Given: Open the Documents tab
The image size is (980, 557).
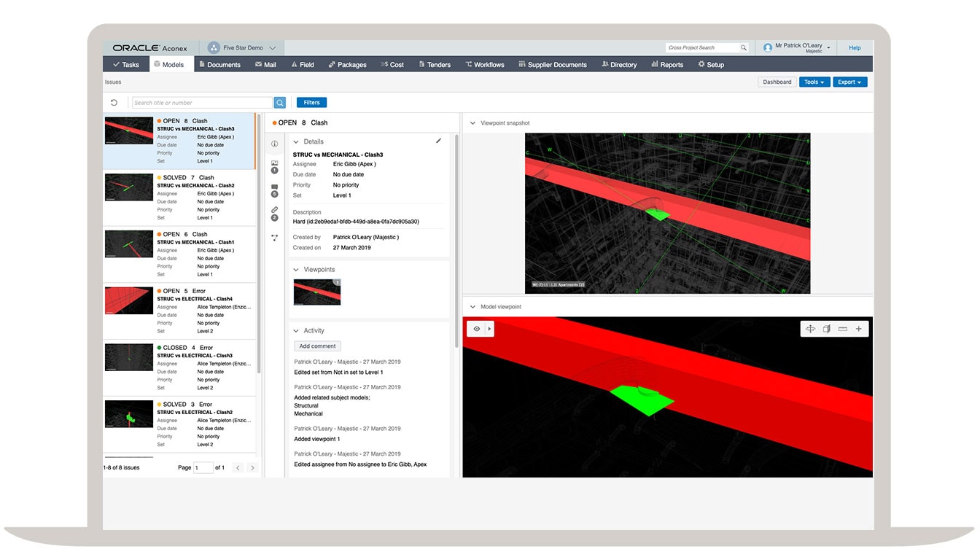Looking at the screenshot, I should (x=219, y=65).
